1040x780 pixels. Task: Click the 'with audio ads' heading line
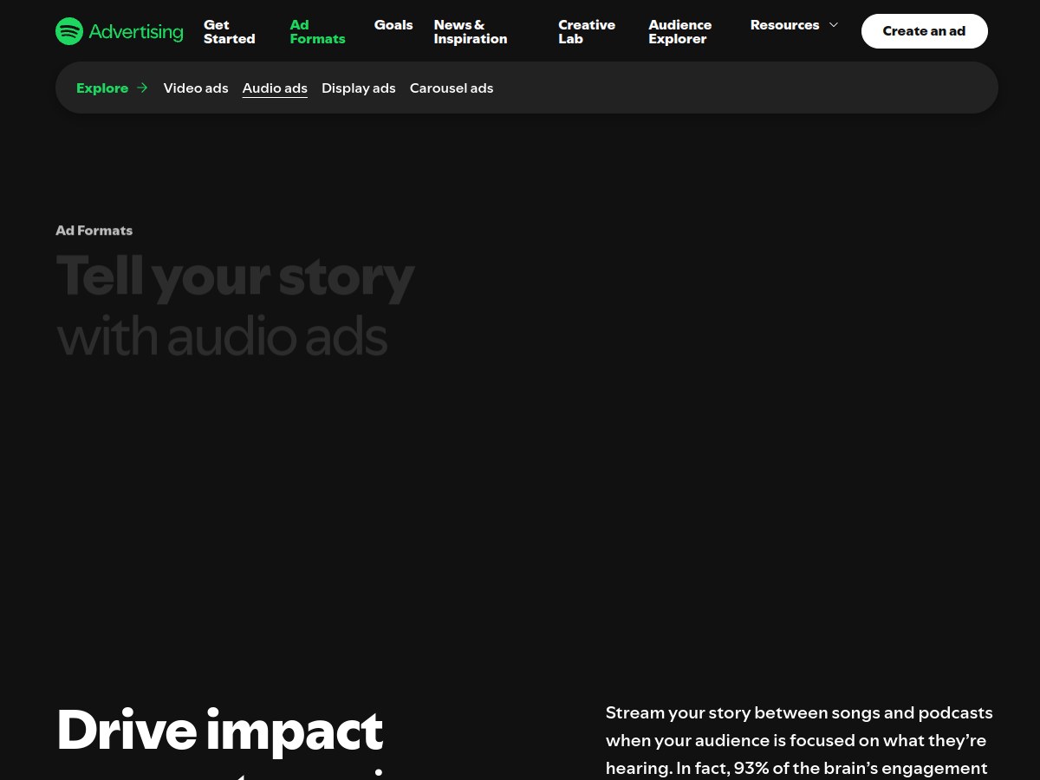(222, 336)
